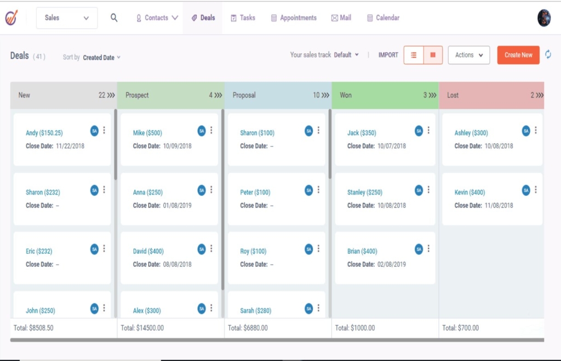The height and width of the screenshot is (361, 561).
Task: Open the search magnifier
Action: coord(114,17)
